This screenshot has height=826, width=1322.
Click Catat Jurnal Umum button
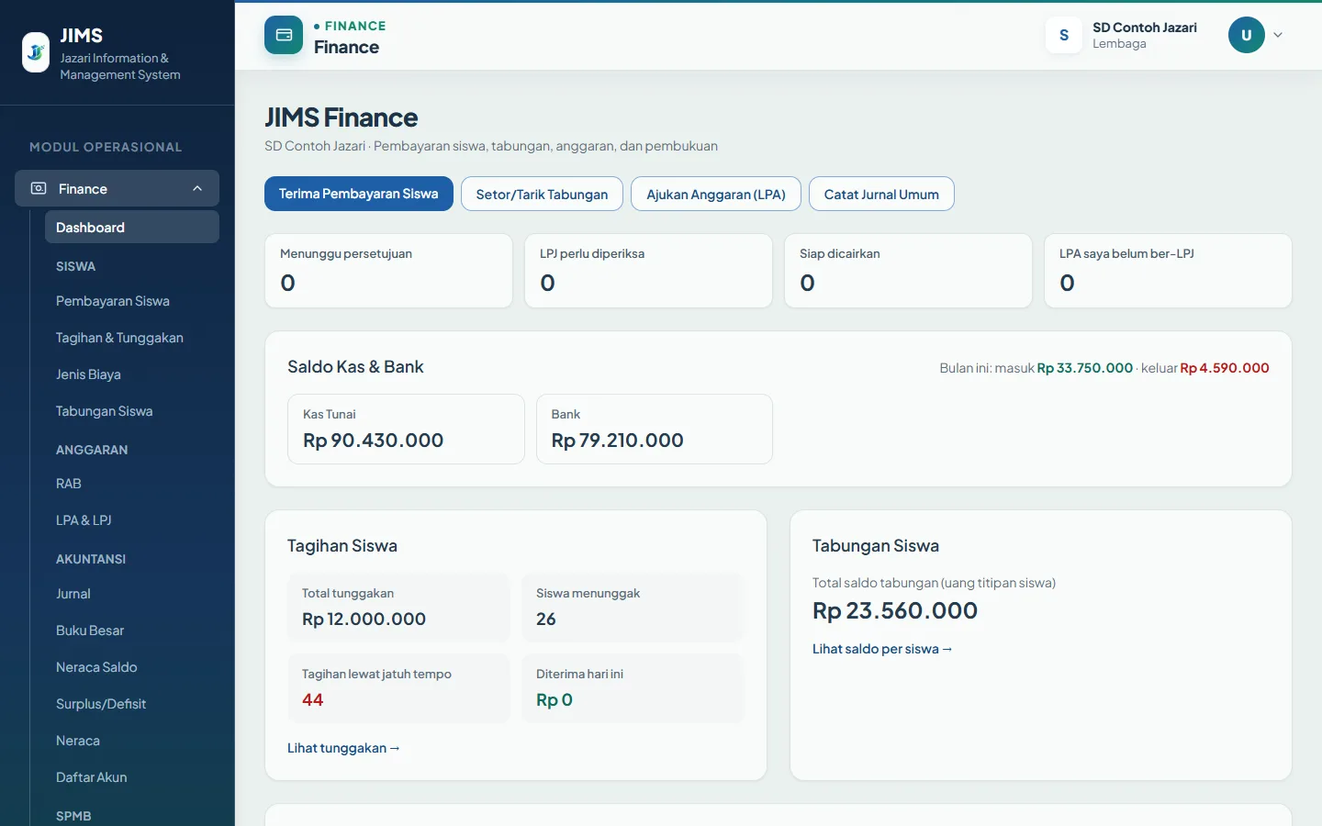pos(881,194)
